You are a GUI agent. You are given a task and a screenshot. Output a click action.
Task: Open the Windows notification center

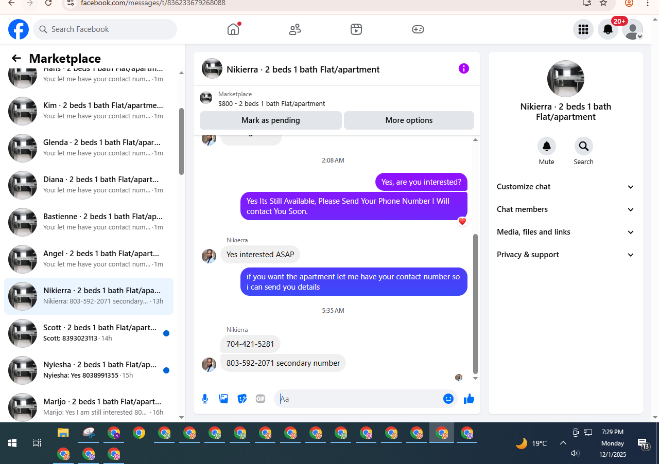click(644, 443)
